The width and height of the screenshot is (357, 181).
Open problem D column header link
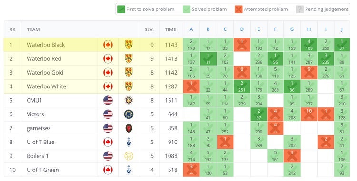[242, 29]
